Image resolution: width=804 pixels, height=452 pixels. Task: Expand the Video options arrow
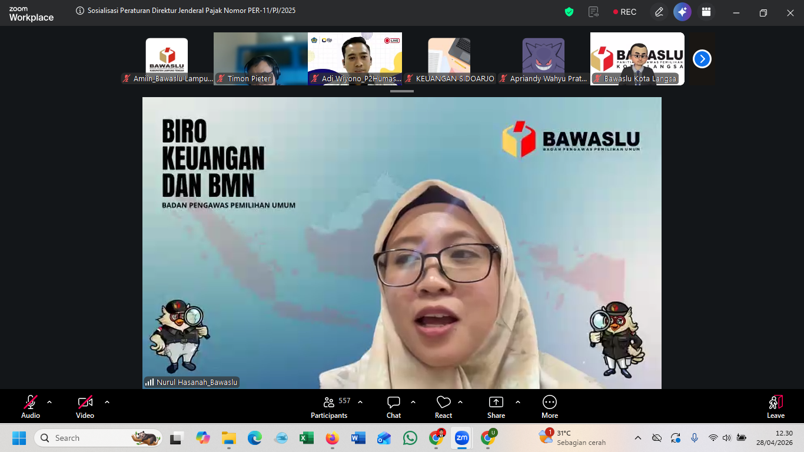click(107, 402)
